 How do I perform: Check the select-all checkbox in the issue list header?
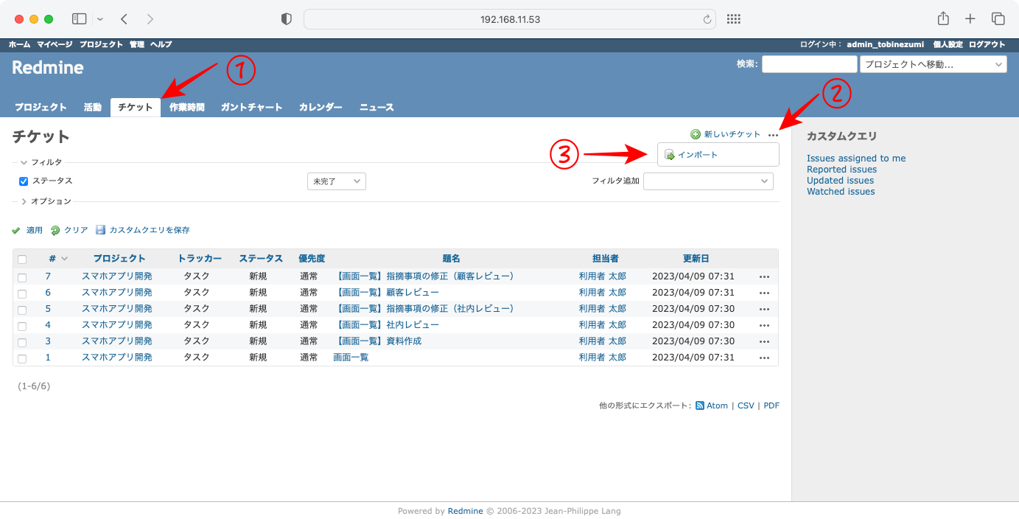(21, 258)
